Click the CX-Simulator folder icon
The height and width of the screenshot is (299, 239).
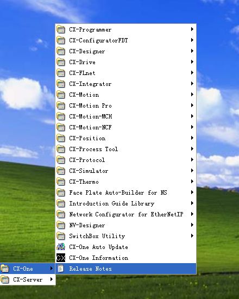coord(61,171)
